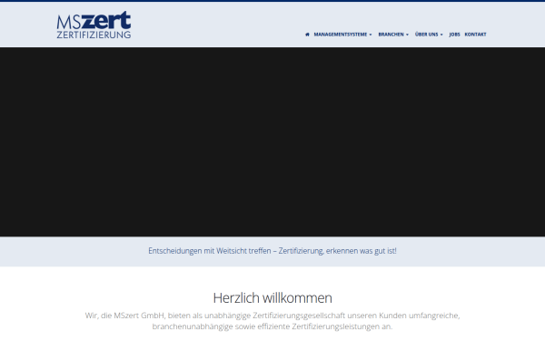Click the 'Entscheidungen mit Weitsicht treffen' slogan
Screen dimensions: 545x341
[272, 251]
